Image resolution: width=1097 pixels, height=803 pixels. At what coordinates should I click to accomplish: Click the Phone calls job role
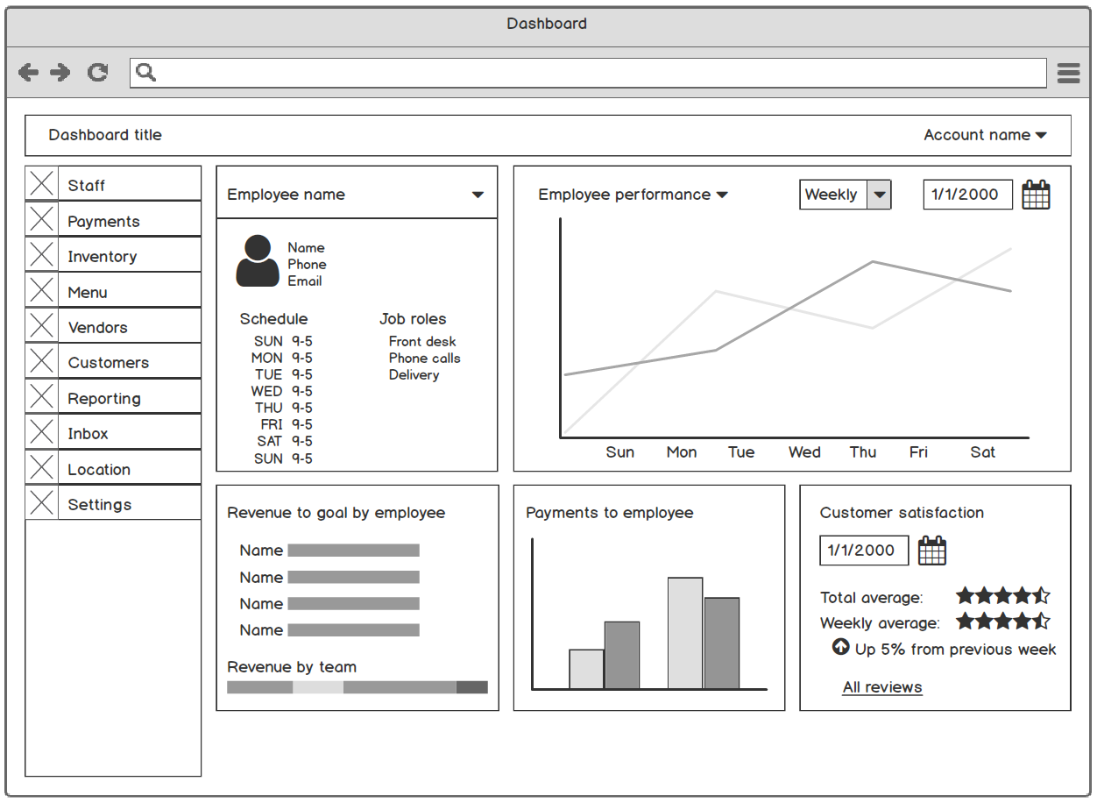tap(424, 359)
